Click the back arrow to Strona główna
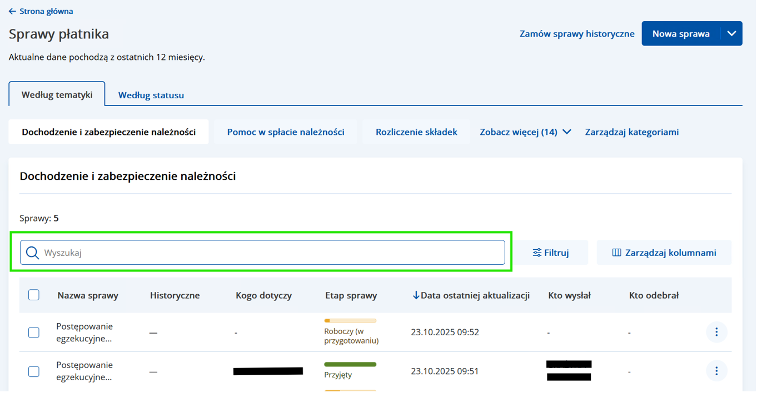Viewport: 757px width, 393px height. tap(12, 11)
